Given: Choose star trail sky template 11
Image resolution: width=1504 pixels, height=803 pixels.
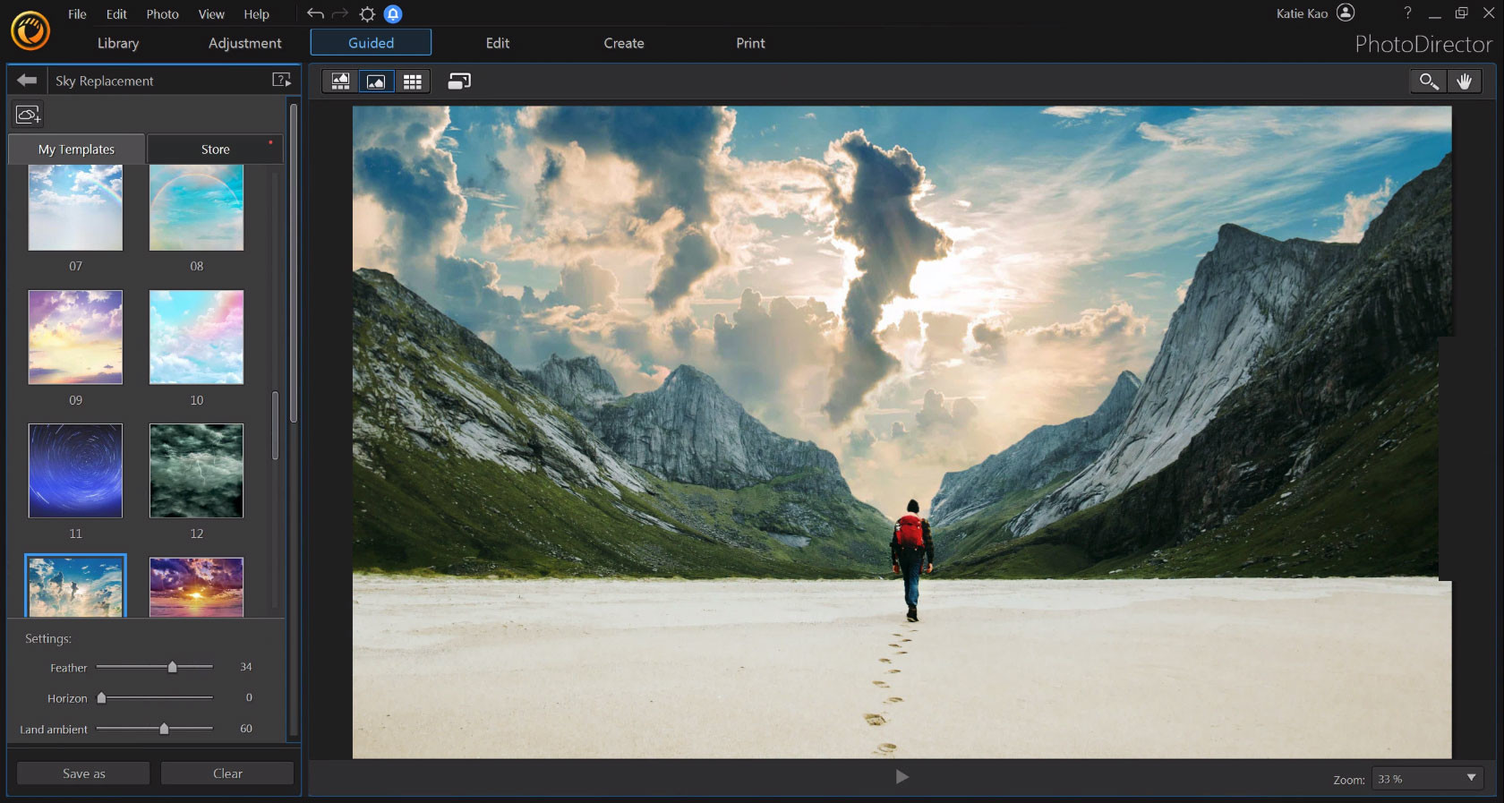Looking at the screenshot, I should [x=75, y=471].
